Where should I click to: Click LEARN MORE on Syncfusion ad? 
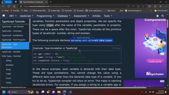(x=155, y=62)
